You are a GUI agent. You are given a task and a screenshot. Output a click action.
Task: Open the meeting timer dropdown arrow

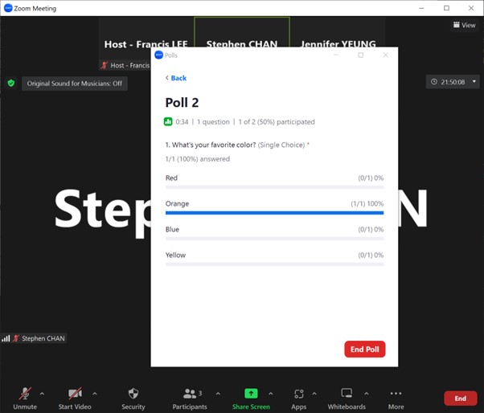pos(474,81)
